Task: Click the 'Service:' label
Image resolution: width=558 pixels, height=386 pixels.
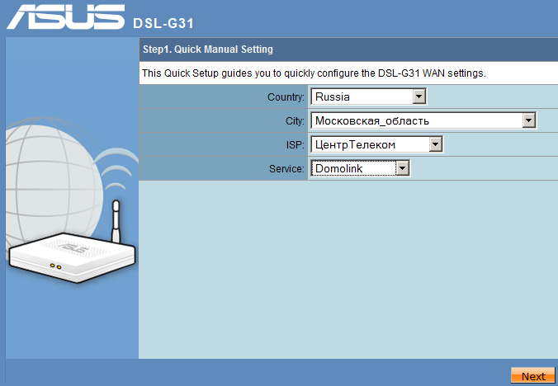Action: coord(286,169)
